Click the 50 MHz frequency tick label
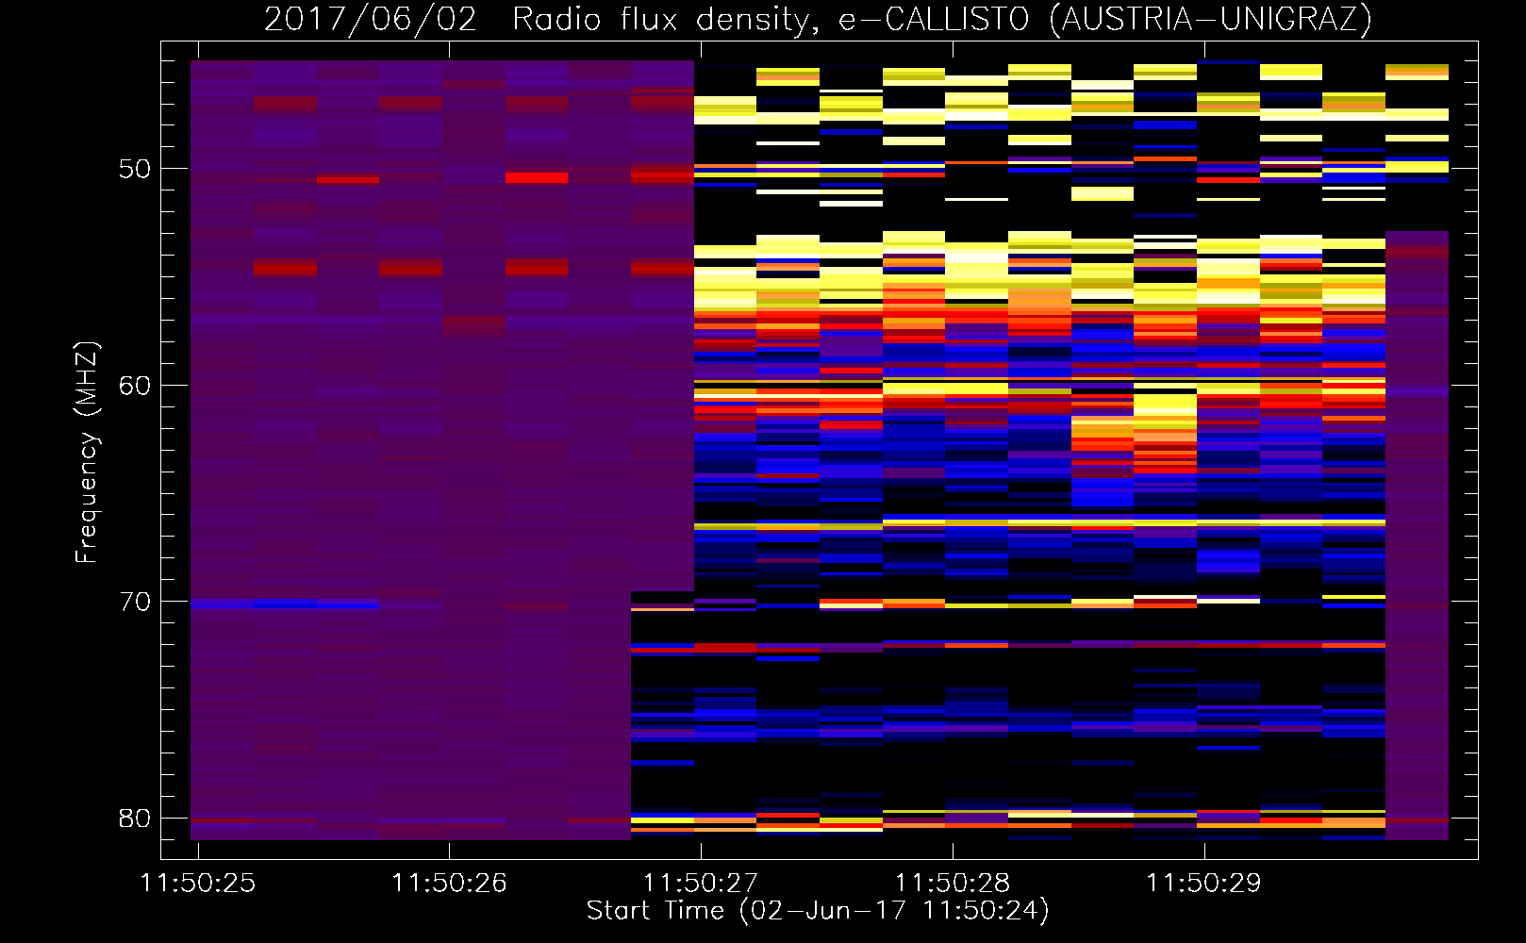Viewport: 1526px width, 943px height. coord(135,170)
